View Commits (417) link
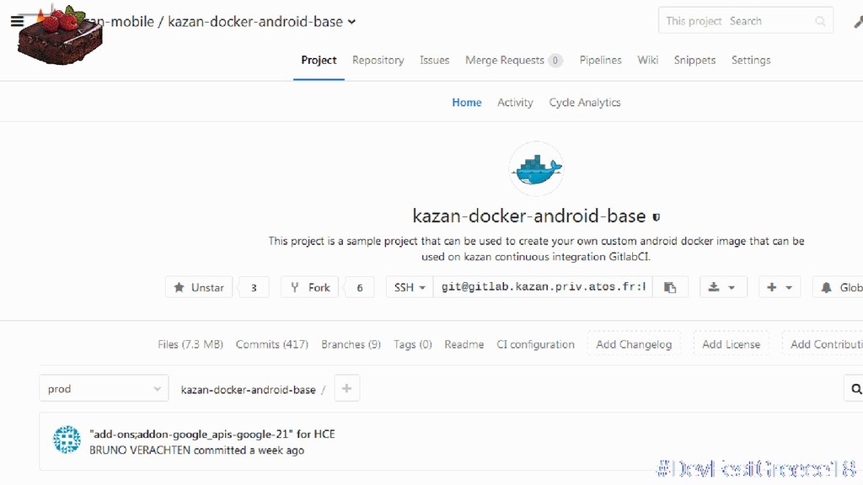The image size is (863, 485). coord(272,344)
